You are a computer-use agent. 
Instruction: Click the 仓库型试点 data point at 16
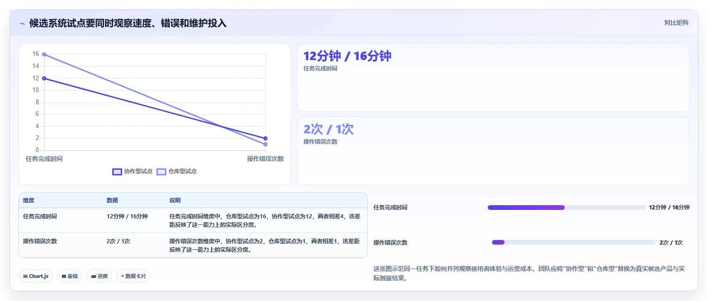(44, 54)
